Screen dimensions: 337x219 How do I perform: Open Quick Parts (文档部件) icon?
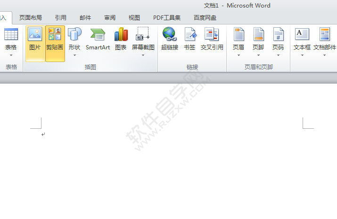(325, 34)
